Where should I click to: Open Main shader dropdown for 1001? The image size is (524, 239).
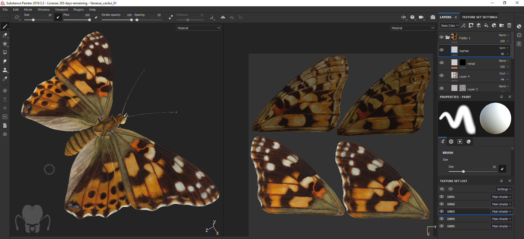(x=502, y=197)
